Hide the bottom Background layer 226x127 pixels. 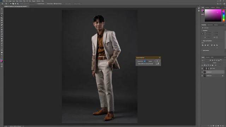(202, 75)
